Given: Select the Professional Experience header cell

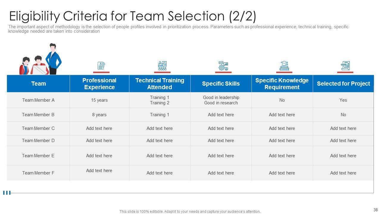Looking at the screenshot, I should point(99,84).
